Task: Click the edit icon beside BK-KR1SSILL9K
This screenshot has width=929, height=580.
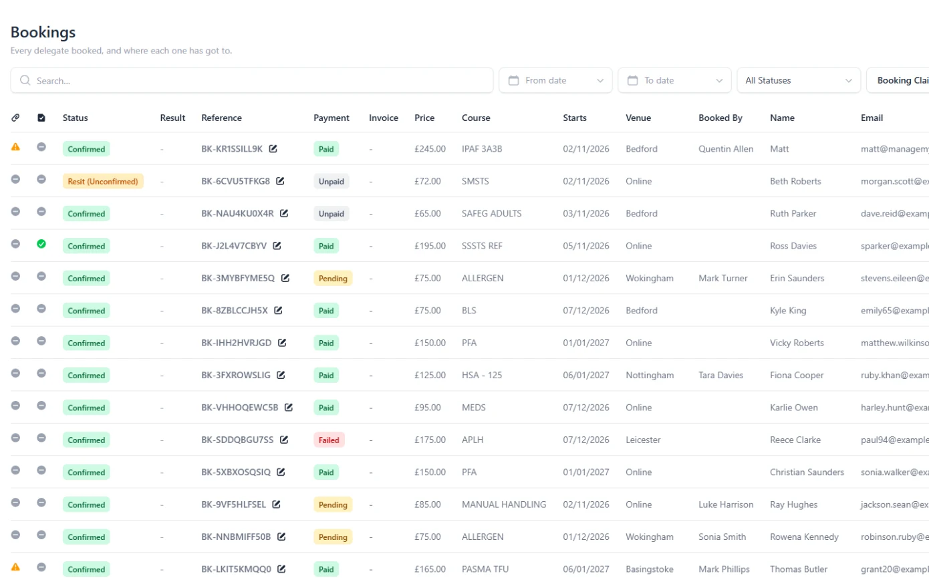Action: pos(273,149)
